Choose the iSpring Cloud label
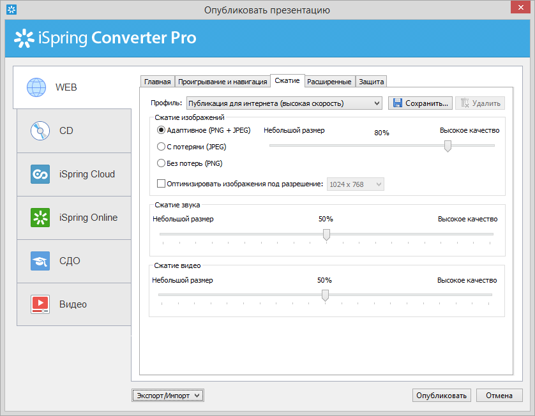The width and height of the screenshot is (535, 416). coord(87,174)
